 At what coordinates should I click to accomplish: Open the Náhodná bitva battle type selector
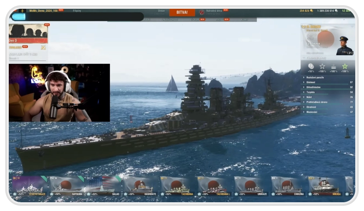(x=214, y=11)
